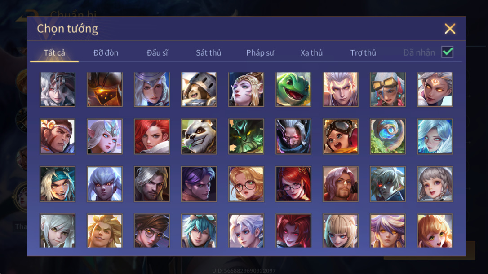Filter heroes by Pháp sư
The height and width of the screenshot is (274, 488).
tap(260, 53)
